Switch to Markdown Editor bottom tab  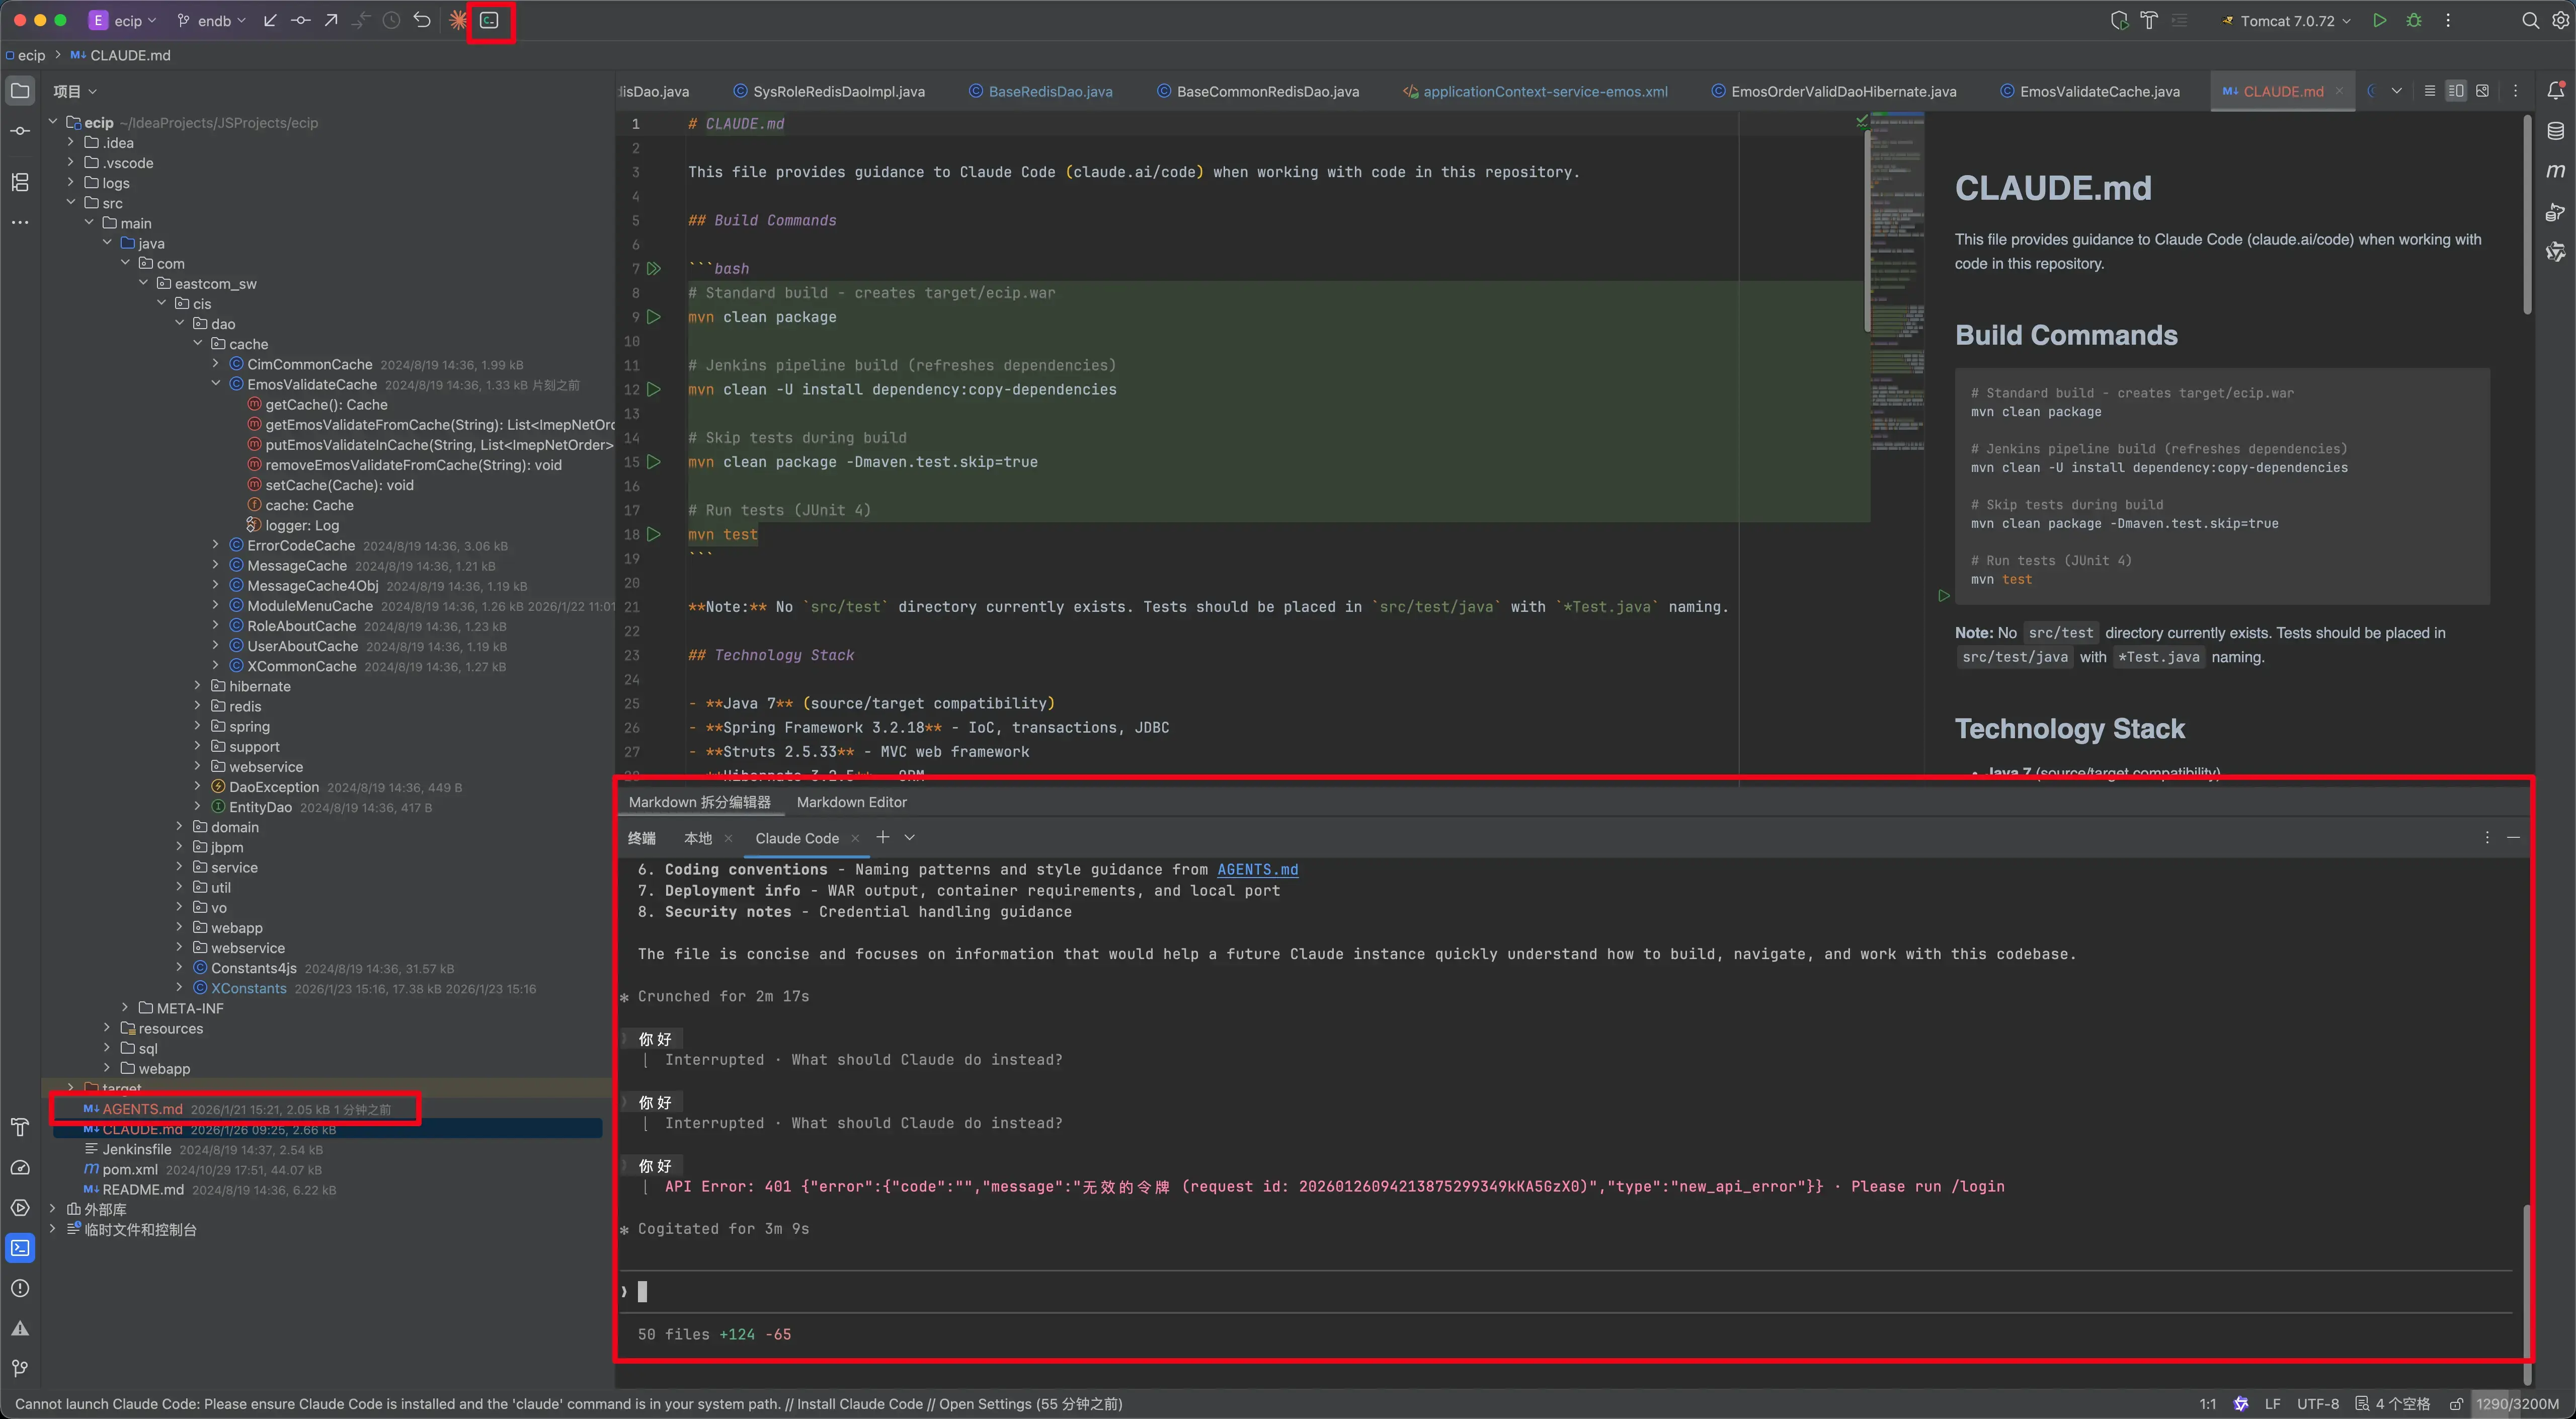[x=852, y=802]
